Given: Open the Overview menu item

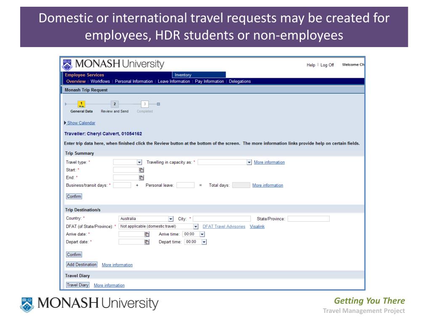Looking at the screenshot, I should (x=76, y=81).
